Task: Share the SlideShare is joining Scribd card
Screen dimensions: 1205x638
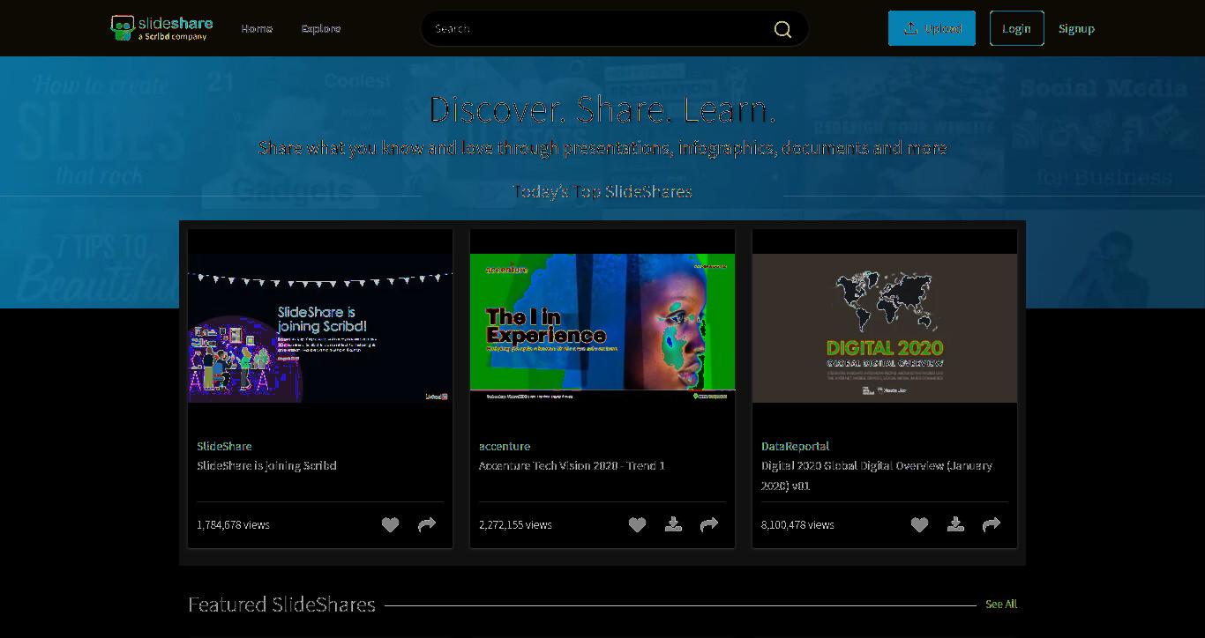Action: [x=427, y=524]
